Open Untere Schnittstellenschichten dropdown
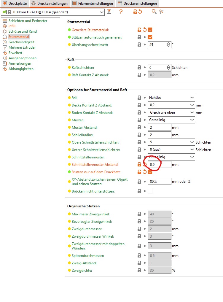This screenshot has height=302, width=223. (x=171, y=150)
